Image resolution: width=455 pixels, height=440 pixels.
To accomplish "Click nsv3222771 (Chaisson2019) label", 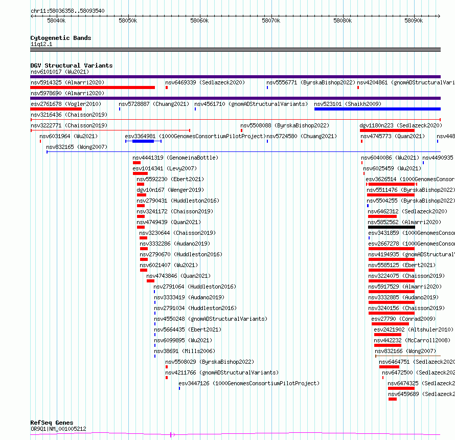I will (x=69, y=125).
